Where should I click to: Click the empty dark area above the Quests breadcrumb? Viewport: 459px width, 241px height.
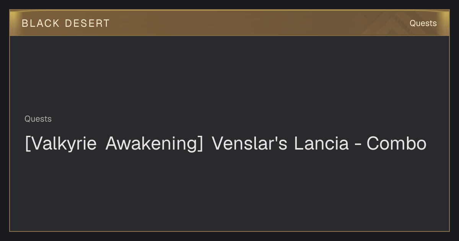[x=229, y=75]
